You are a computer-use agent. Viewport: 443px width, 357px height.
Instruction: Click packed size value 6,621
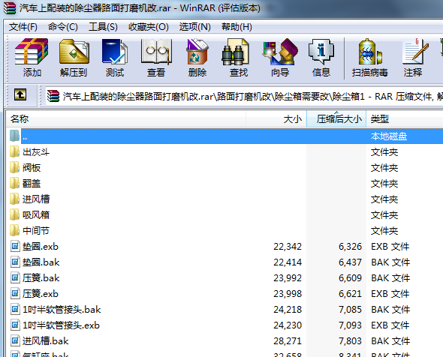(x=350, y=294)
